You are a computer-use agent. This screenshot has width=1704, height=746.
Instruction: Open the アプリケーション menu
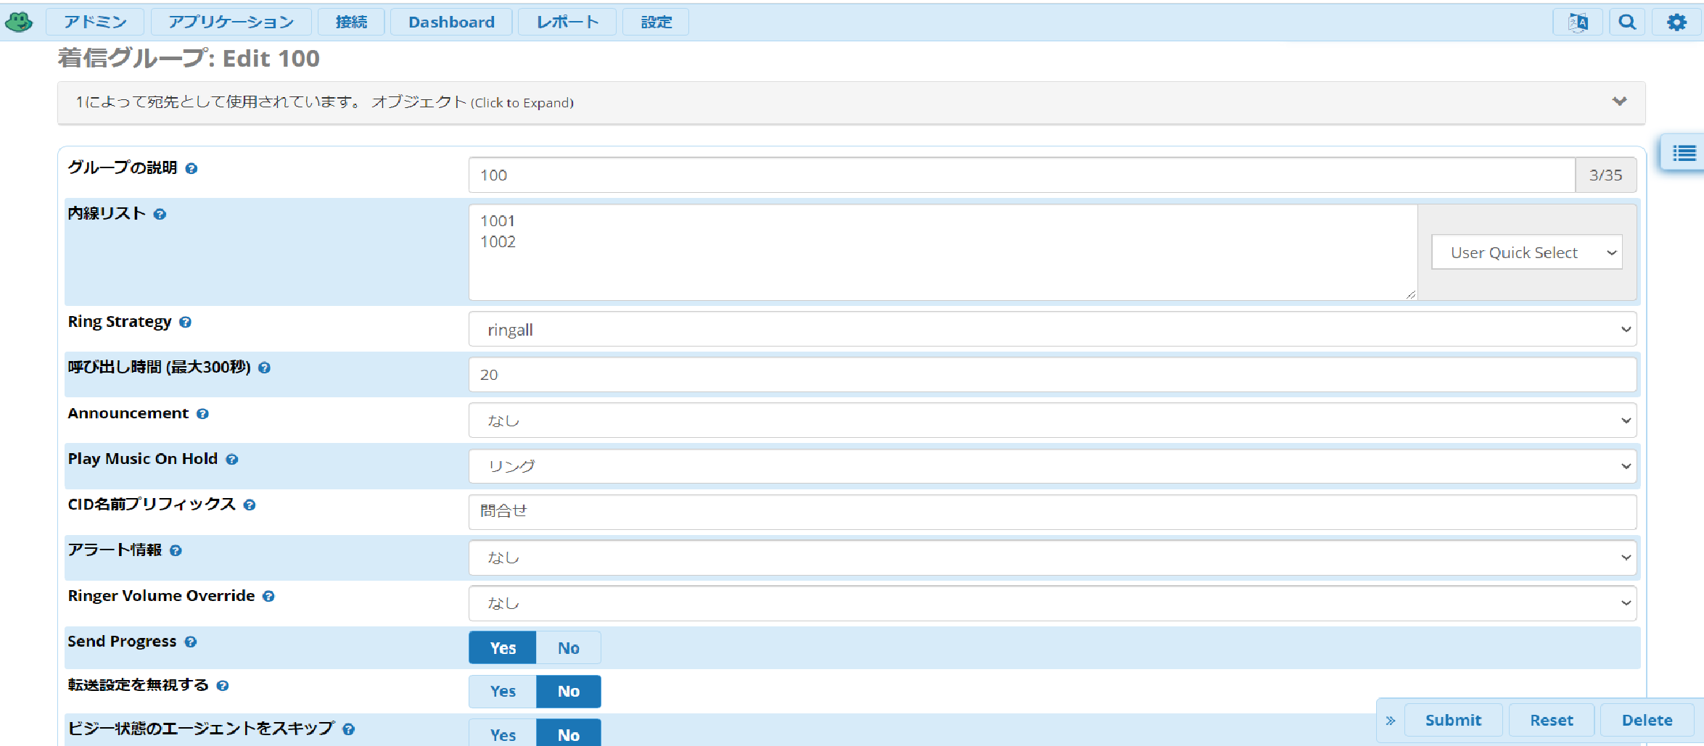(231, 22)
